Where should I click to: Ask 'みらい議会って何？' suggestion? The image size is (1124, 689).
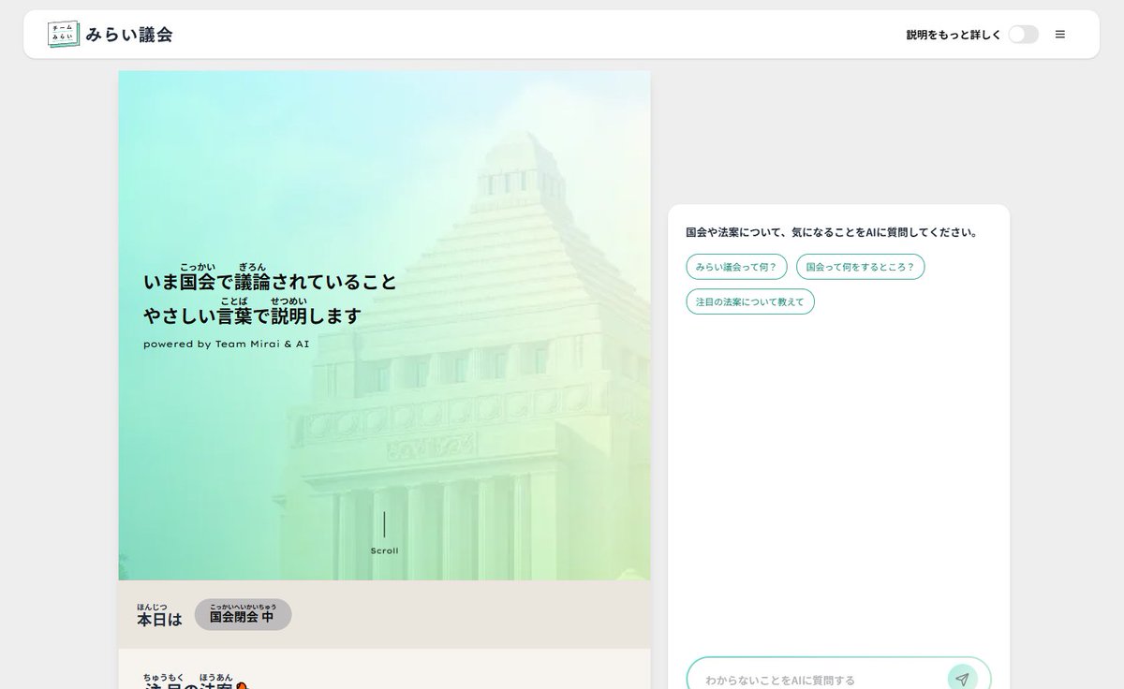pyautogui.click(x=736, y=267)
